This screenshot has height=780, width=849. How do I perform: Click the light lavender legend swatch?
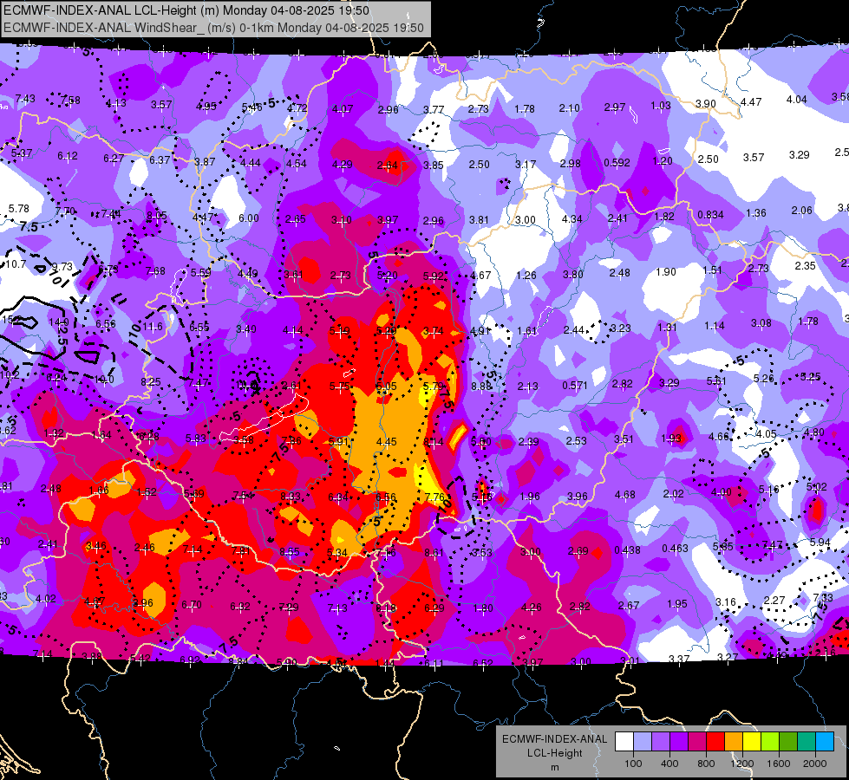[643, 742]
